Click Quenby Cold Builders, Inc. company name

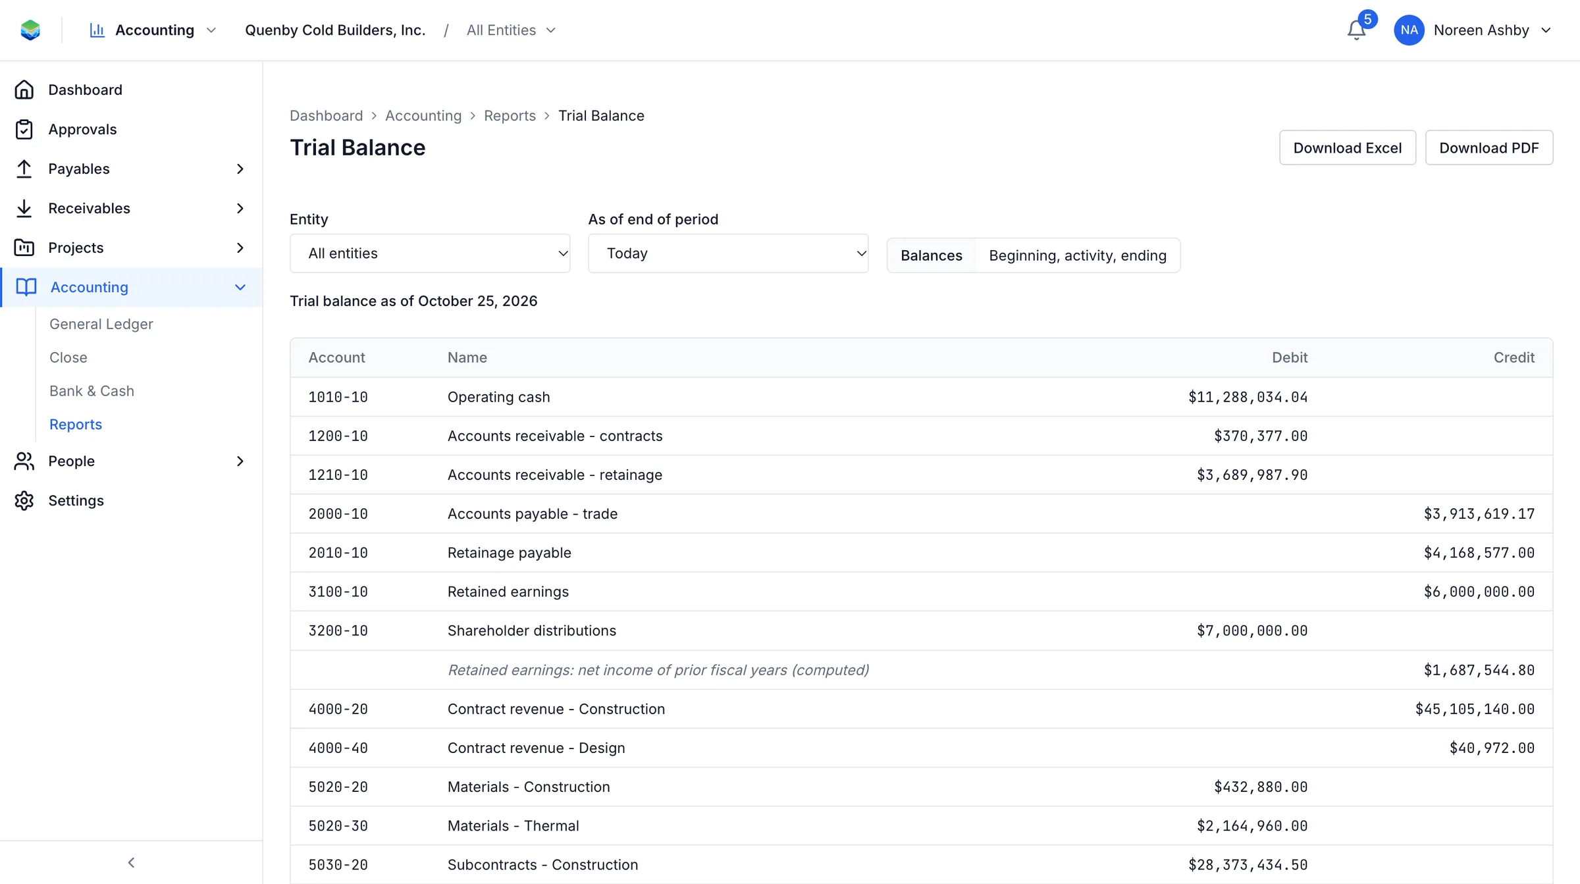point(335,30)
